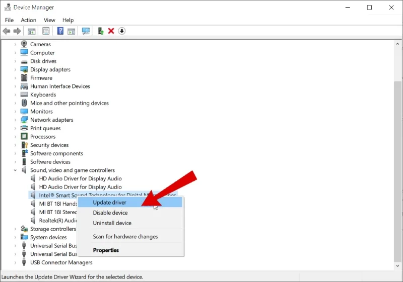Screen dimensions: 403x282
Task: Expand the Display adapters category
Action: point(15,69)
